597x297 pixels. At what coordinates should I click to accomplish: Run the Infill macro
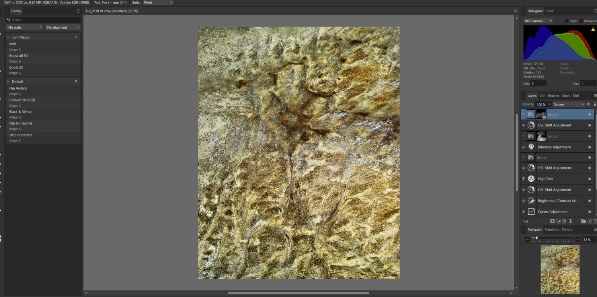pos(43,47)
